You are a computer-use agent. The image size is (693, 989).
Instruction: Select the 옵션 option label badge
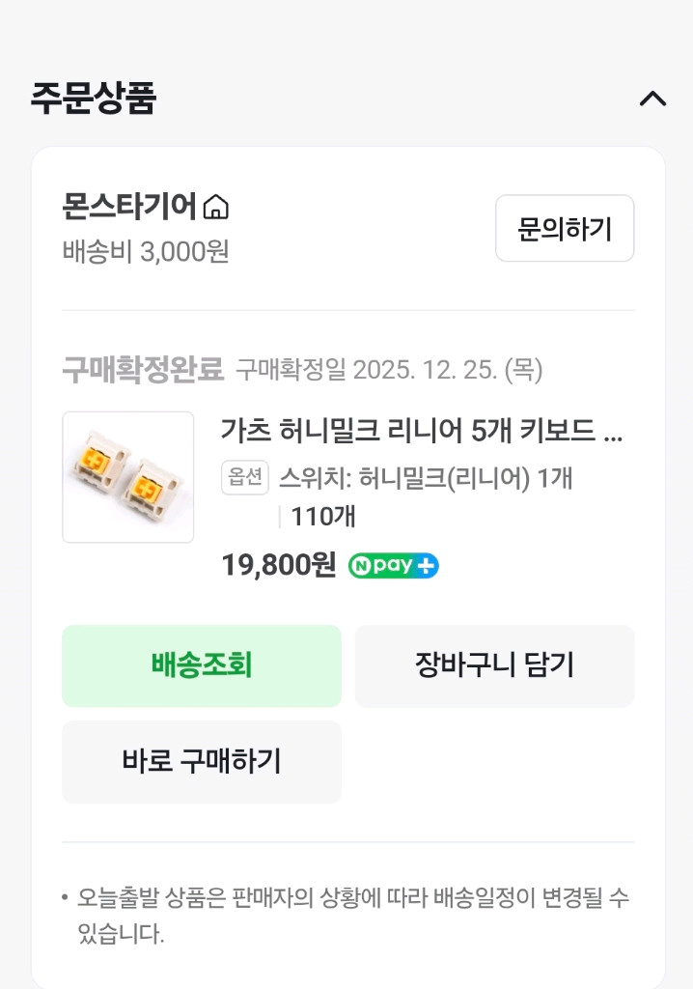point(244,479)
